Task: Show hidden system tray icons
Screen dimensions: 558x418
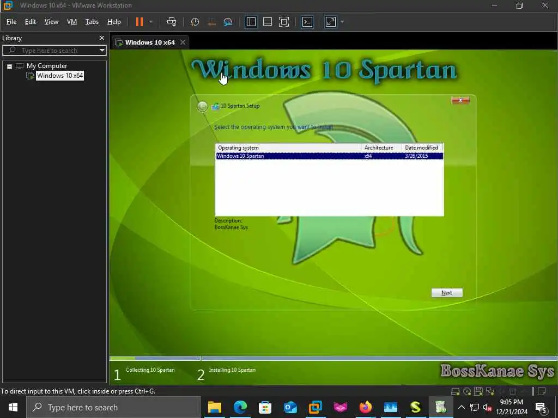Action: coord(461,407)
